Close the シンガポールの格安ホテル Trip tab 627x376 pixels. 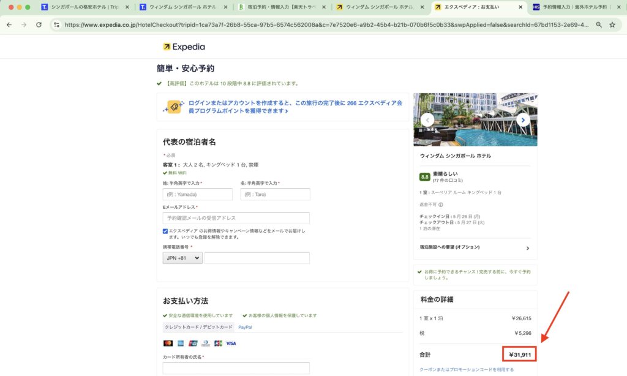tap(127, 7)
